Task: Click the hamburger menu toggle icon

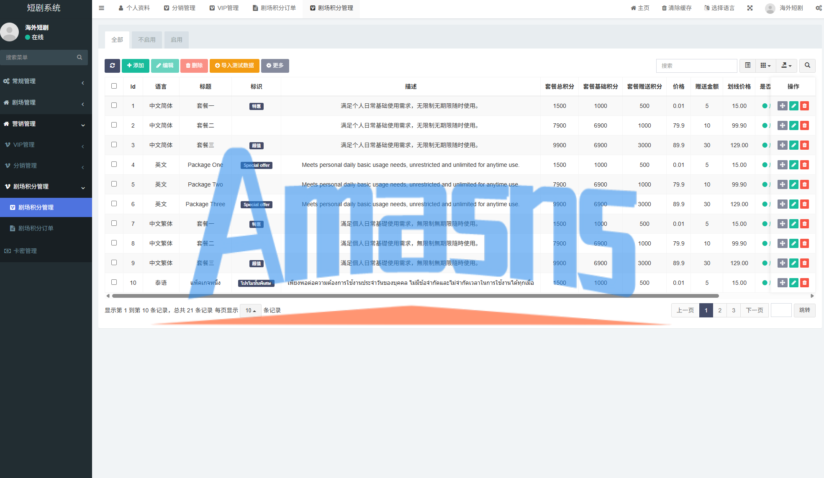Action: 101,8
